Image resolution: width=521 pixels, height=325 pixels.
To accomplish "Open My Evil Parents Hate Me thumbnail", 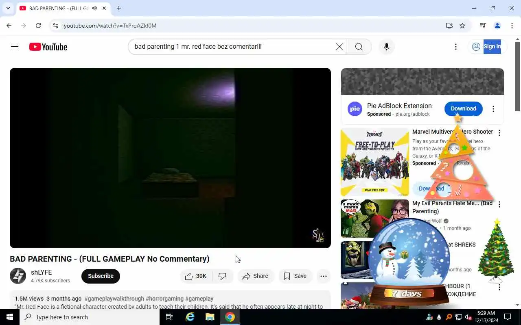I will click(x=375, y=219).
